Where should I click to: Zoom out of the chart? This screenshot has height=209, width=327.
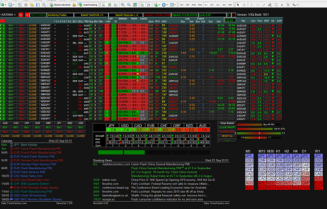pos(129,5)
